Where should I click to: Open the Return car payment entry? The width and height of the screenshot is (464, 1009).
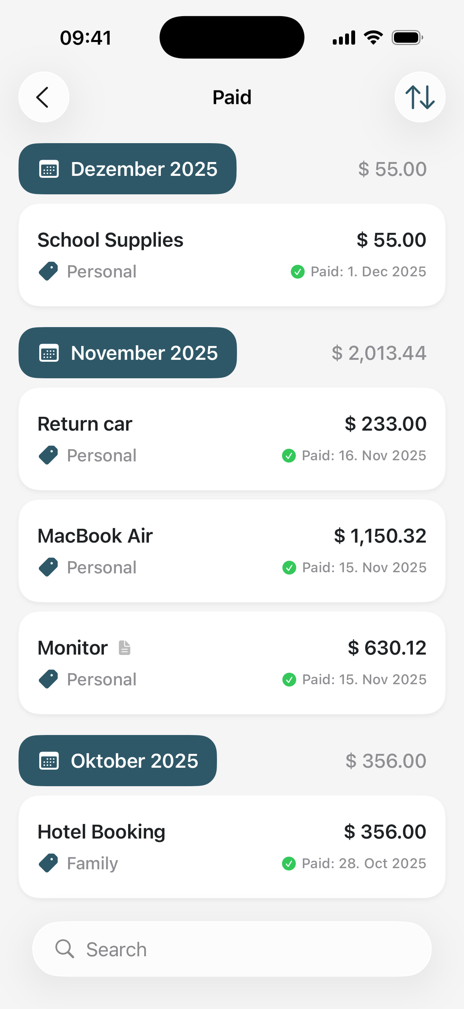[x=232, y=439]
